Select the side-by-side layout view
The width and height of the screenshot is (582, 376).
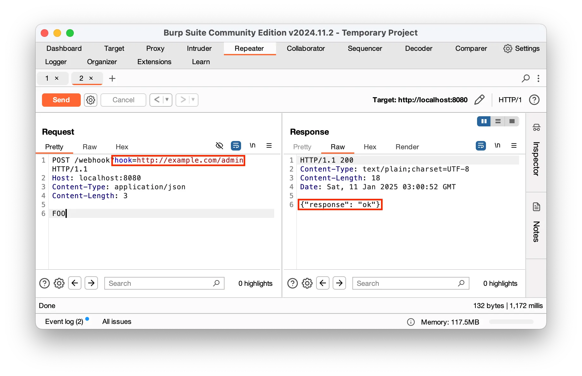pyautogui.click(x=484, y=121)
